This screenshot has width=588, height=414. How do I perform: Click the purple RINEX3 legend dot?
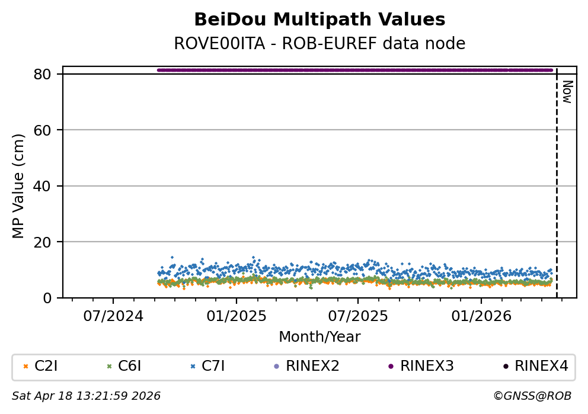pos(391,367)
